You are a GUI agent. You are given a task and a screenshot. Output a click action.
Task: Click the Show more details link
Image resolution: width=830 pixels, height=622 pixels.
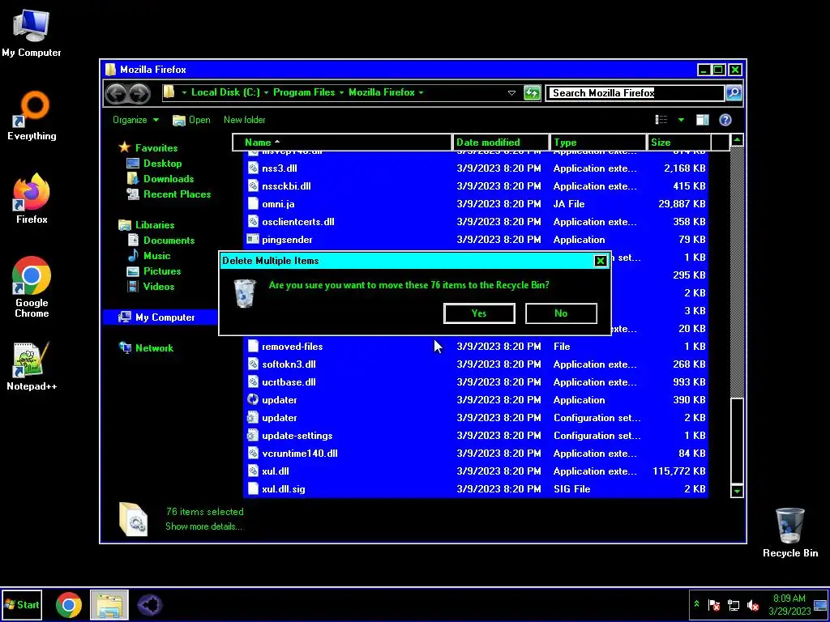pyautogui.click(x=203, y=526)
